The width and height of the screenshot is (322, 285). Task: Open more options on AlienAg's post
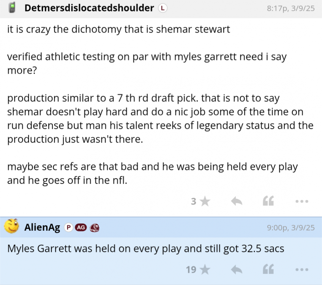coord(301,270)
